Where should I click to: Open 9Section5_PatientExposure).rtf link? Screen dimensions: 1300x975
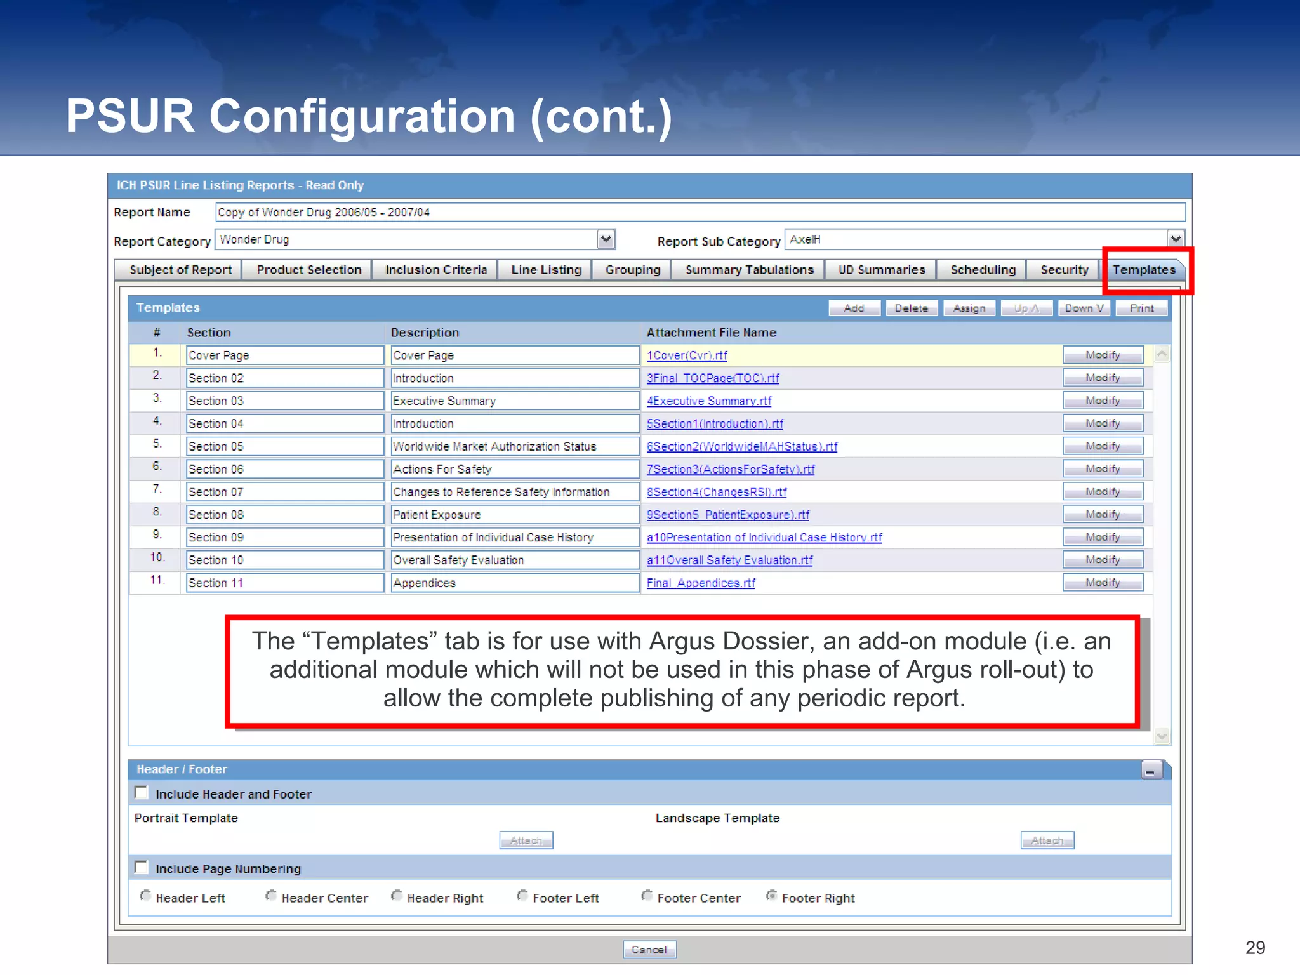pyautogui.click(x=728, y=515)
